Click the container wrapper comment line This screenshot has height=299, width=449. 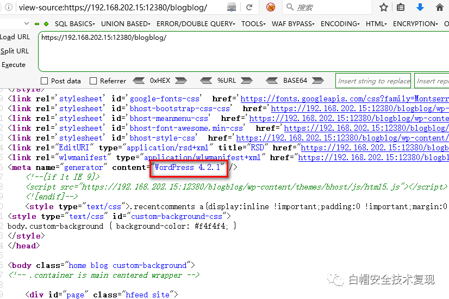[104, 275]
